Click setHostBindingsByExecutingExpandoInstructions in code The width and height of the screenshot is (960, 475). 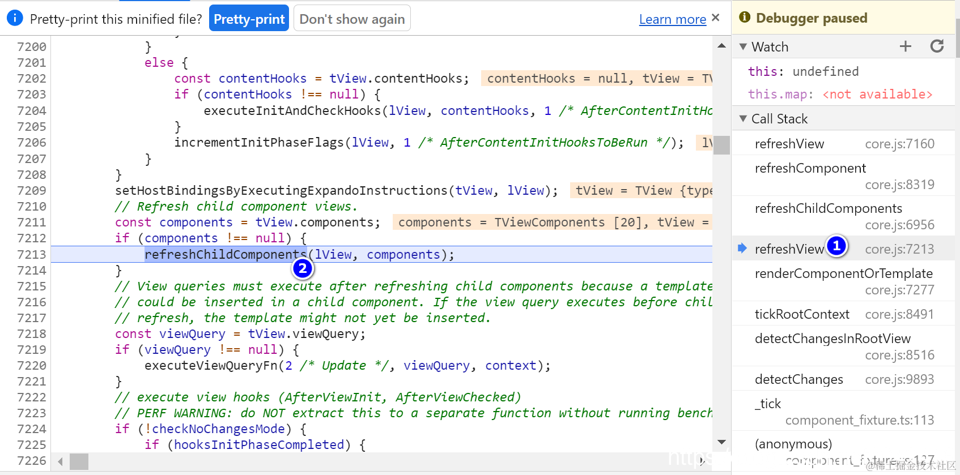(x=282, y=191)
